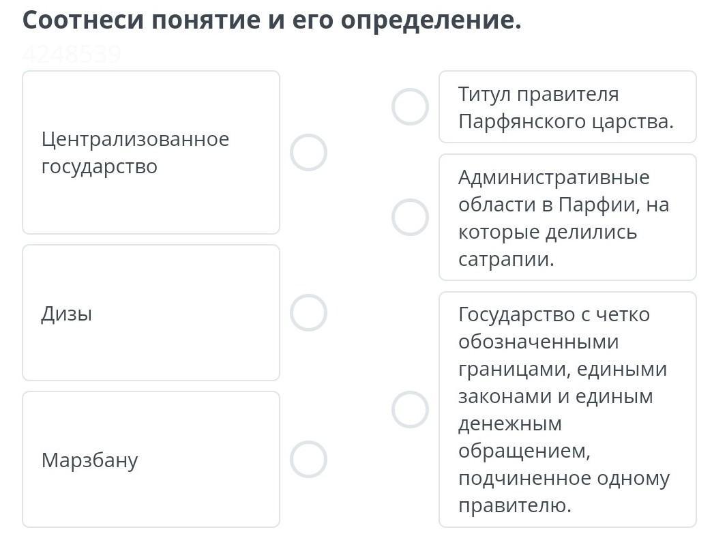The image size is (727, 549).
Task: Select circle for Административные области в Парфии
Action: [410, 218]
